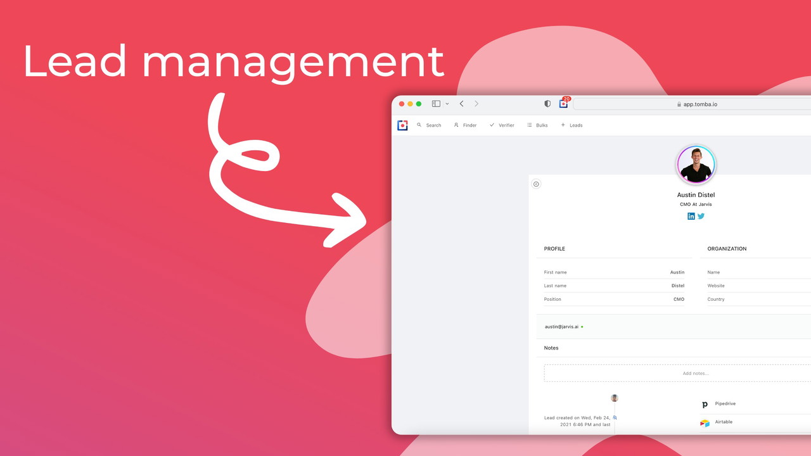This screenshot has height=456, width=811.
Task: Open the Tomba extension icon with badge
Action: (x=564, y=103)
